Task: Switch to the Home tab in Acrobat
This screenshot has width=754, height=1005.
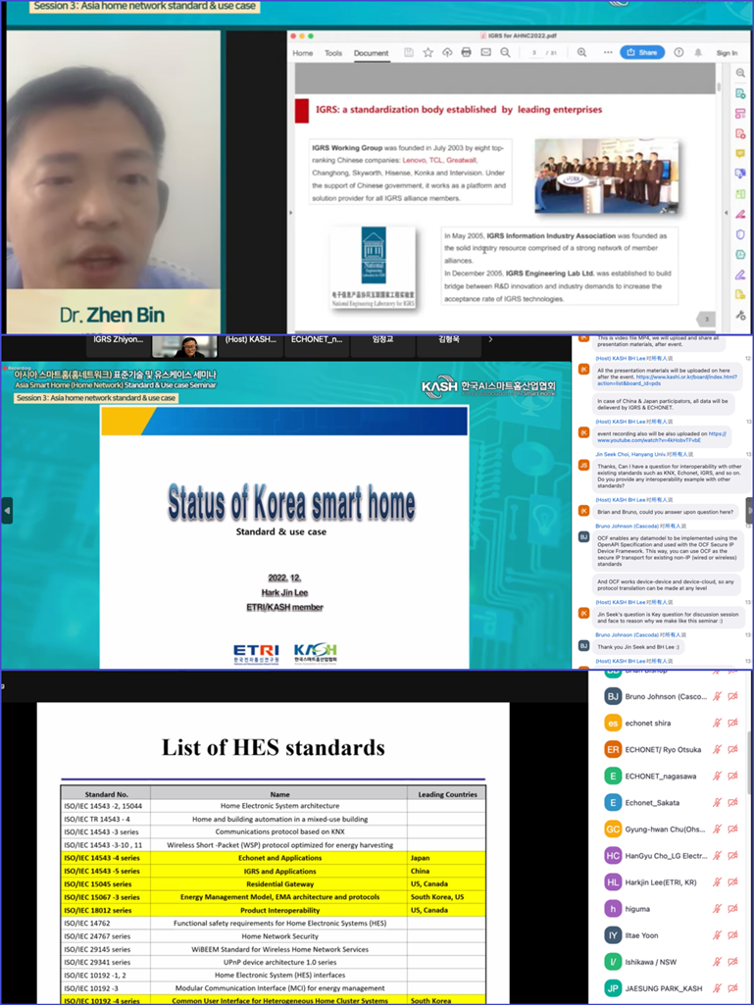Action: point(303,53)
